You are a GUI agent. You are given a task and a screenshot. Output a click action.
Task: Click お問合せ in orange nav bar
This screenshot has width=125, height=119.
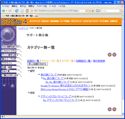tap(114, 21)
